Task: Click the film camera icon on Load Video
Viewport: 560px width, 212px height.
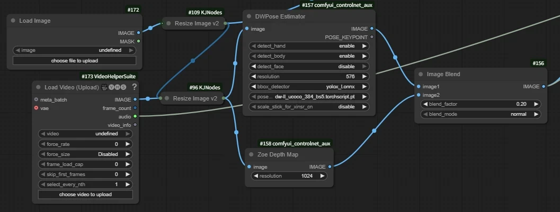Action: (x=104, y=87)
